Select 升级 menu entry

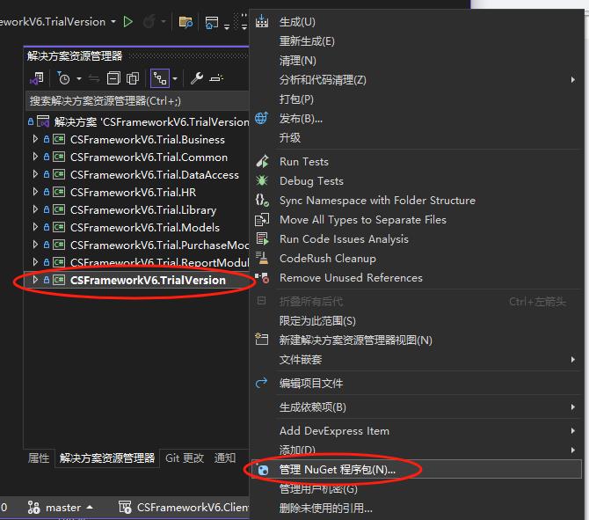point(416,137)
